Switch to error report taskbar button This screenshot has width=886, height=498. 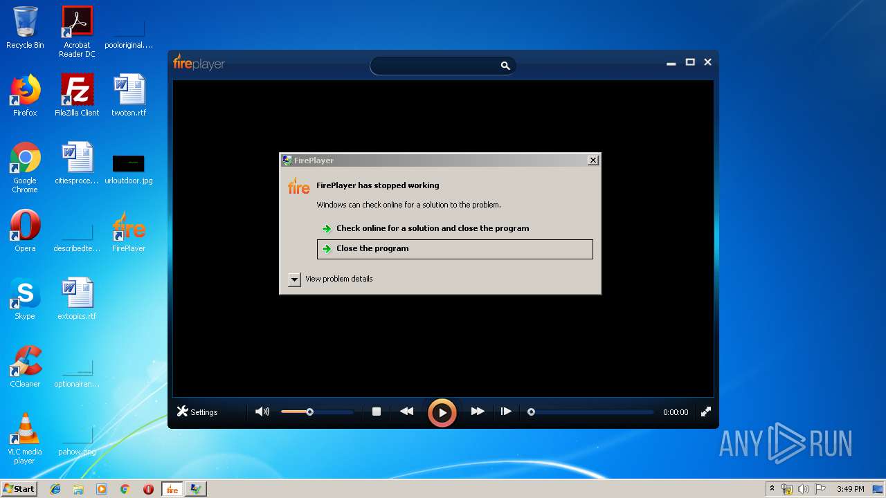196,489
